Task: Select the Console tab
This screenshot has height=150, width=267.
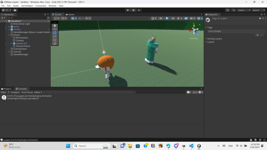Action: [x=21, y=89]
